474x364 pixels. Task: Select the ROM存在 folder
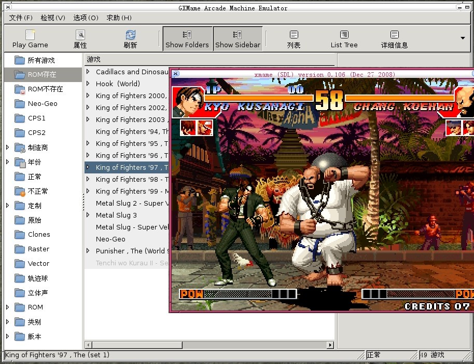[x=43, y=74]
